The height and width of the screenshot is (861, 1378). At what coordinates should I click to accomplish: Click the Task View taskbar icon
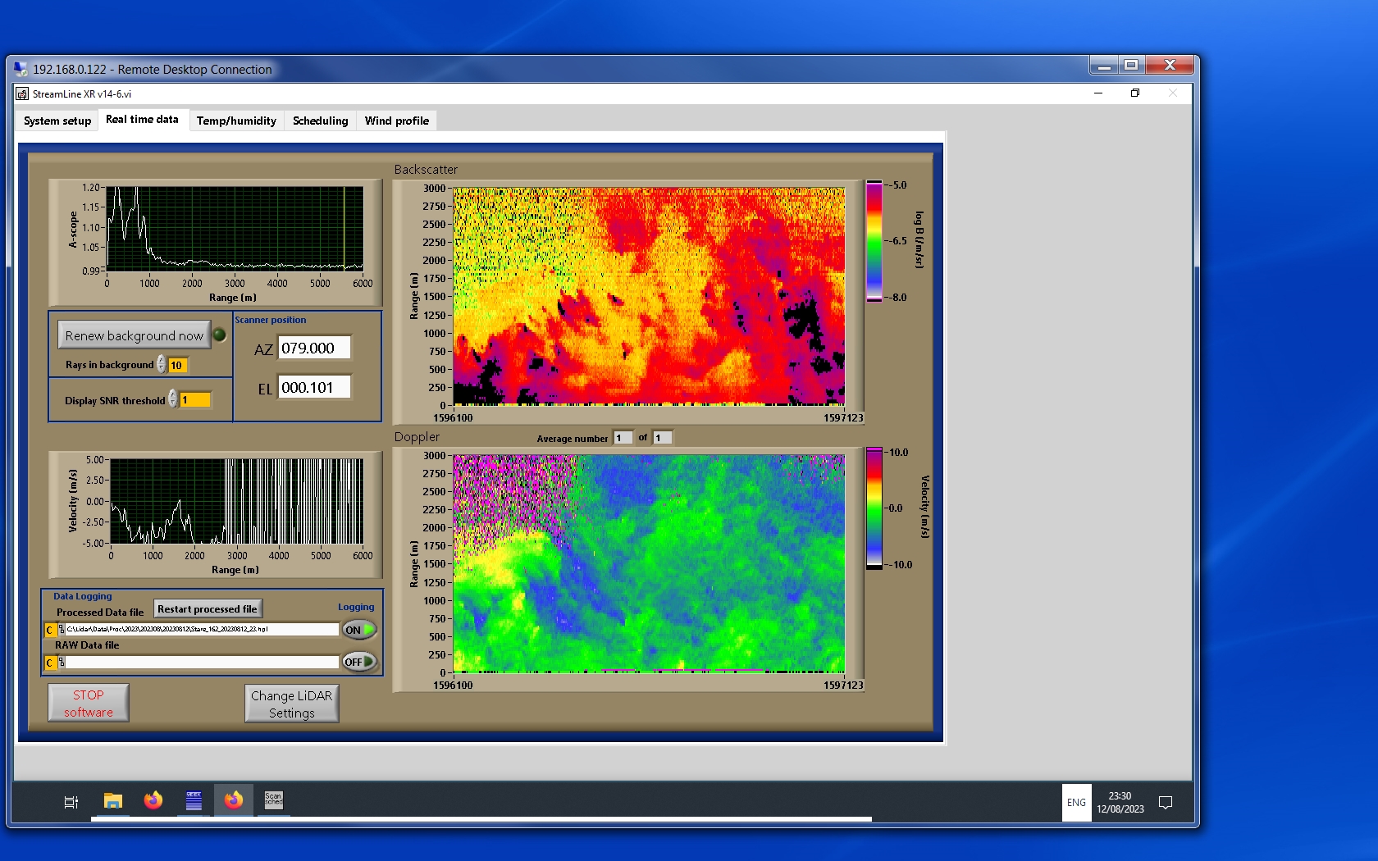click(71, 802)
